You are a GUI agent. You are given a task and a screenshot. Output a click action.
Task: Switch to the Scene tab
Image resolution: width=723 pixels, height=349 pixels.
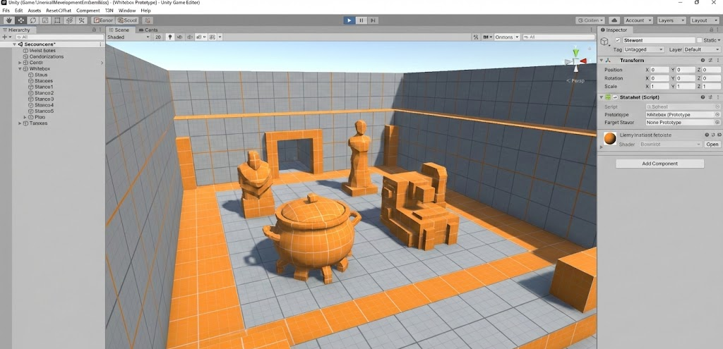click(120, 30)
